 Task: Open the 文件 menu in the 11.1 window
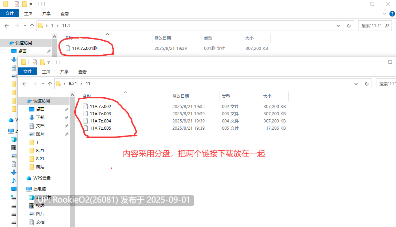pyautogui.click(x=10, y=13)
